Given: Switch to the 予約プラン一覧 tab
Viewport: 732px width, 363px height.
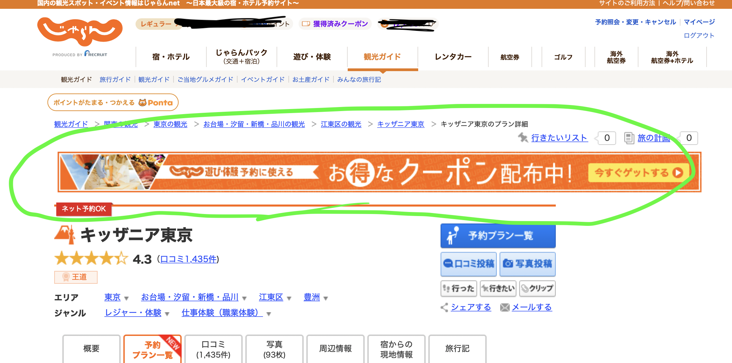Looking at the screenshot, I should click(152, 349).
